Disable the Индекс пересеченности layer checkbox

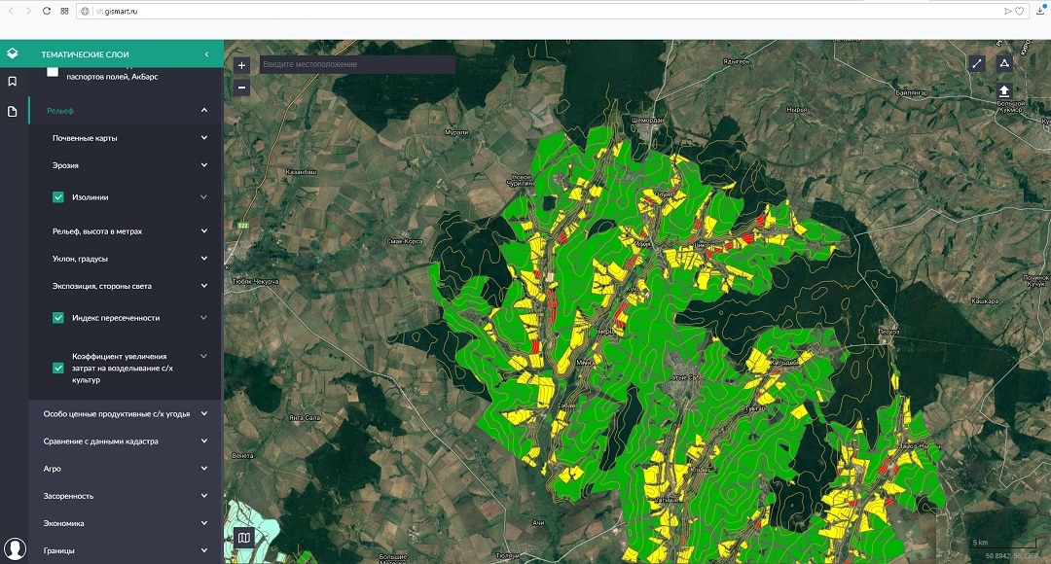click(x=58, y=318)
